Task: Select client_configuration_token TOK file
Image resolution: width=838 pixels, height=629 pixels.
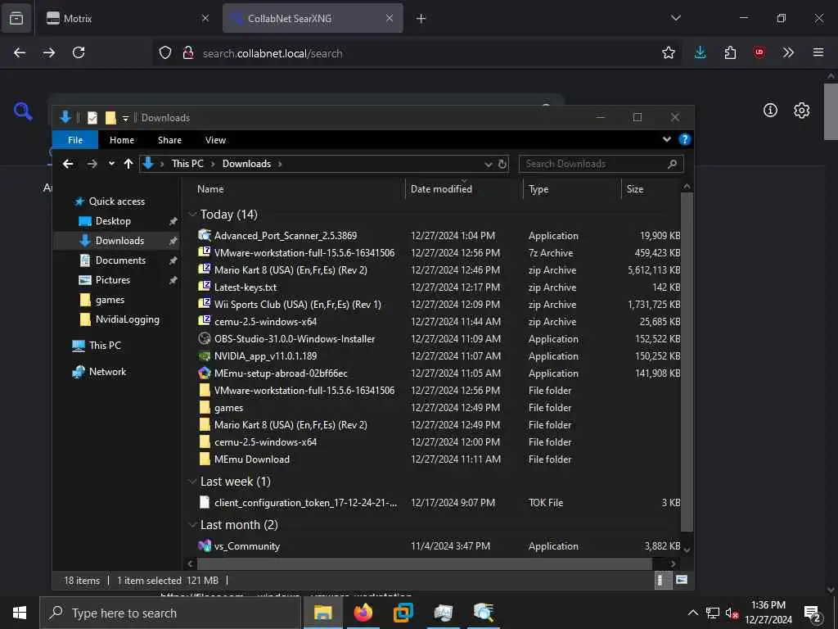Action: pos(439,502)
